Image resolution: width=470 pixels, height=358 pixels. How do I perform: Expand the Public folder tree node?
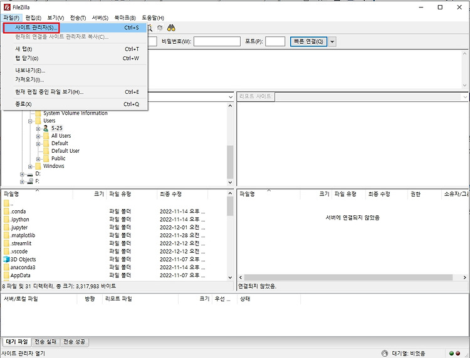(38, 159)
